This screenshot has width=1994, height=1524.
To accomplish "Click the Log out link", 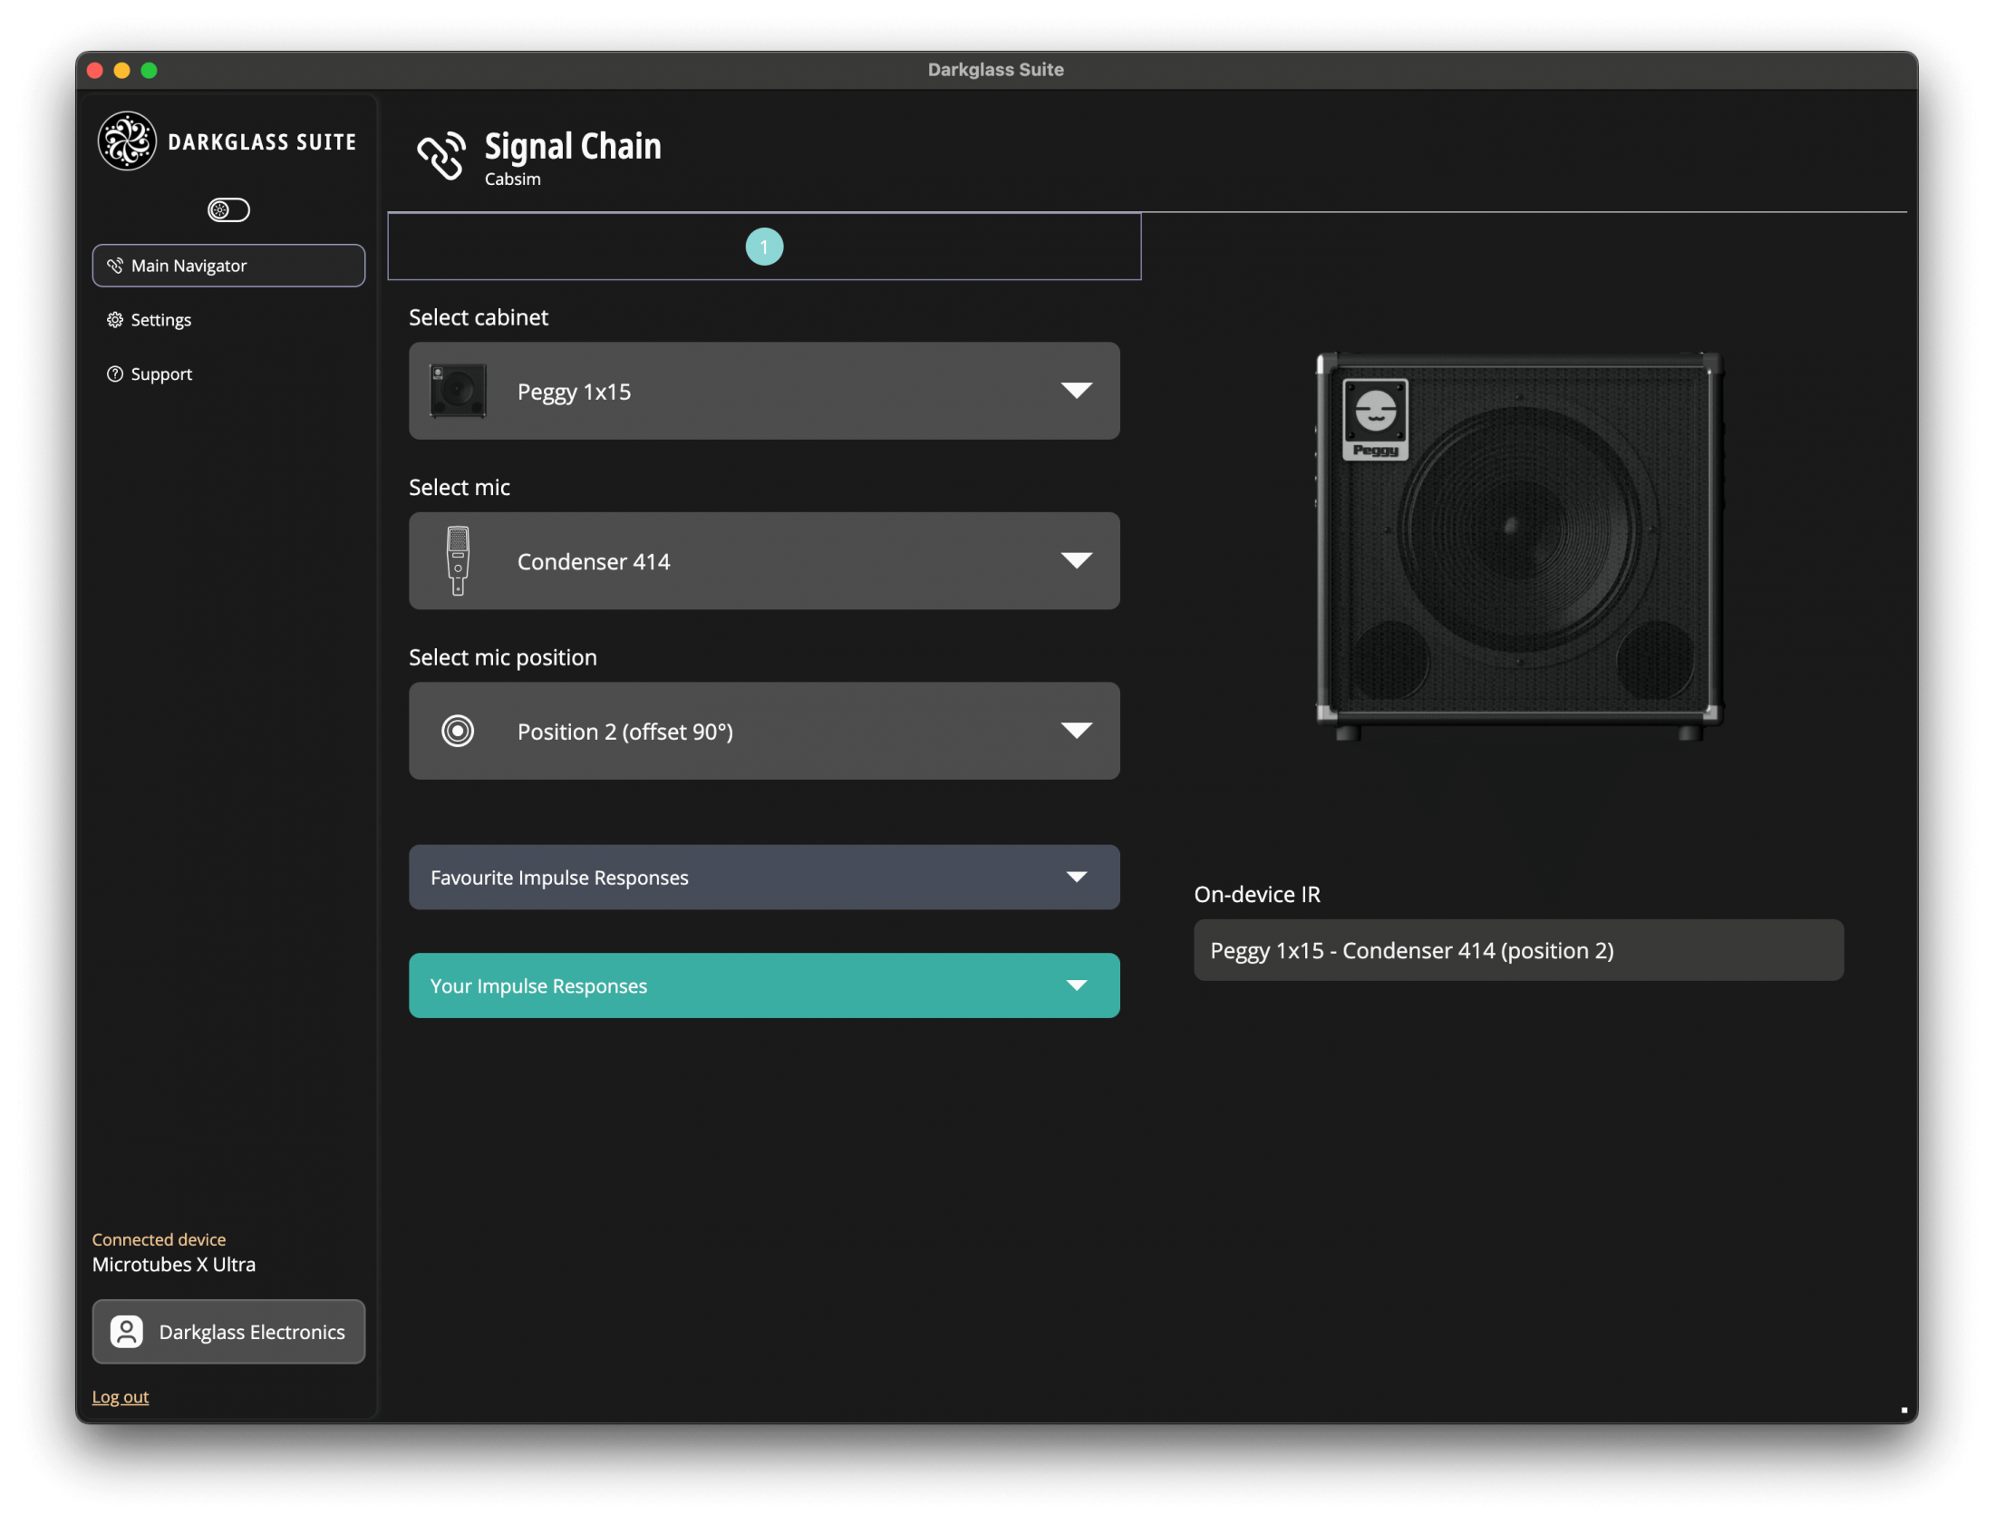I will click(x=120, y=1396).
